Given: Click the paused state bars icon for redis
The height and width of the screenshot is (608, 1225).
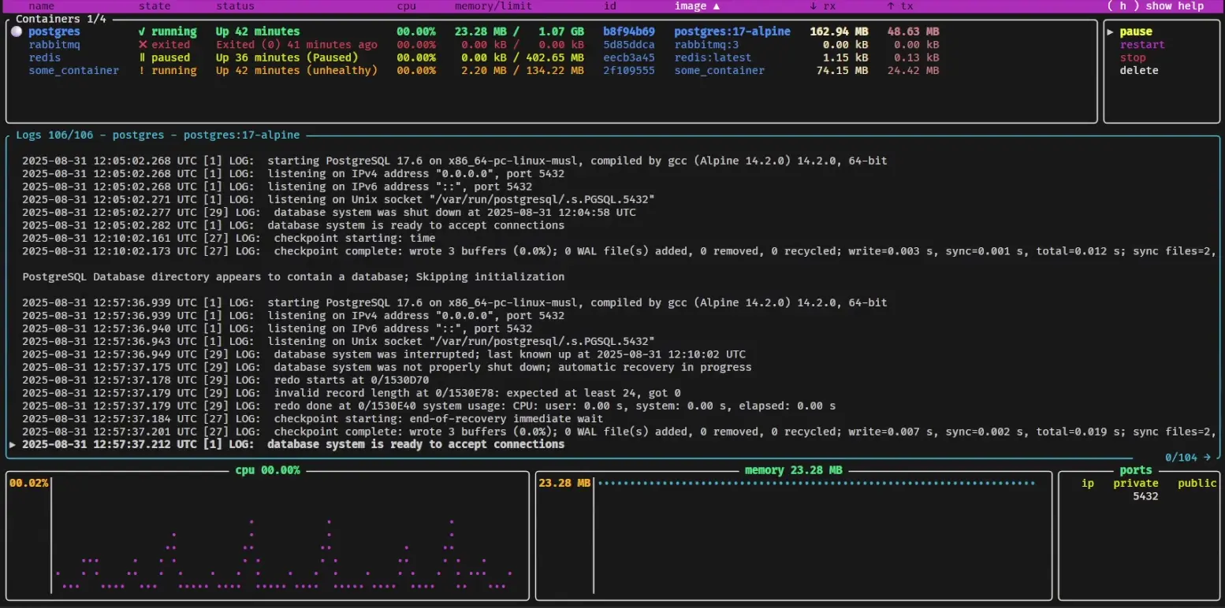Looking at the screenshot, I should point(142,57).
